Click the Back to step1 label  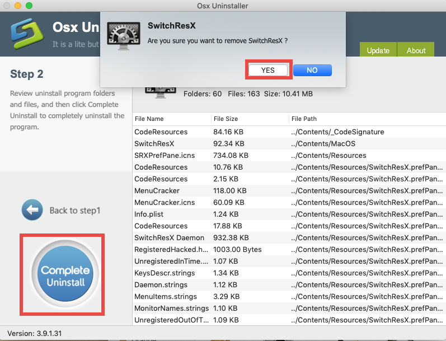click(75, 211)
